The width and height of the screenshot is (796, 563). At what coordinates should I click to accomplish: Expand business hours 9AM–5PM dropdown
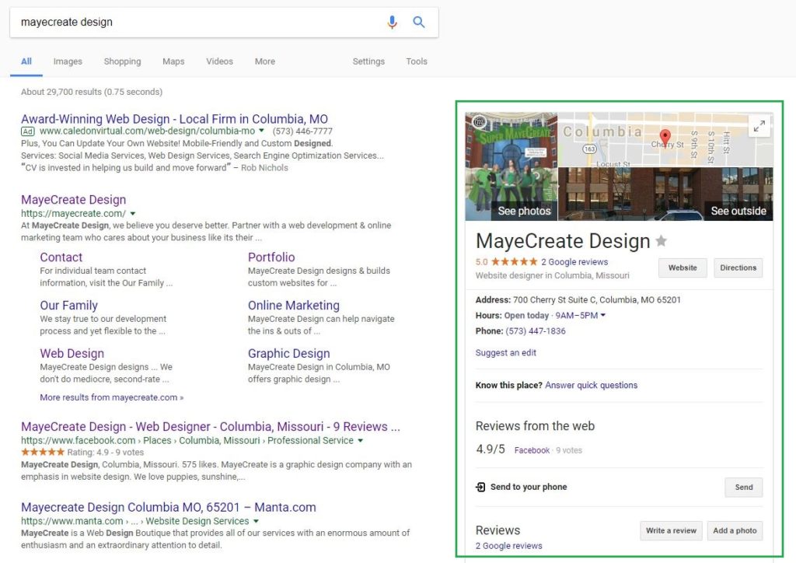[x=602, y=316]
